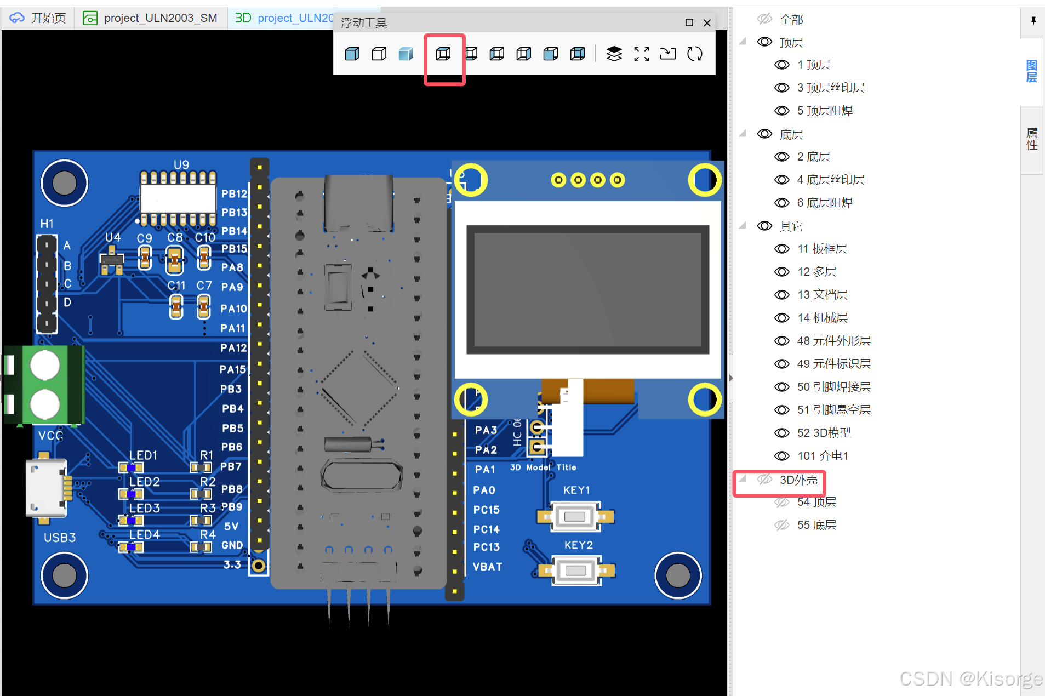
Task: Toggle visibility of 52 3D模型 layer
Action: 782,433
